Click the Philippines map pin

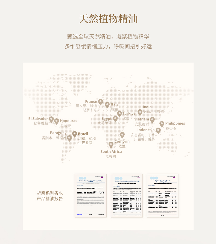click(x=162, y=124)
